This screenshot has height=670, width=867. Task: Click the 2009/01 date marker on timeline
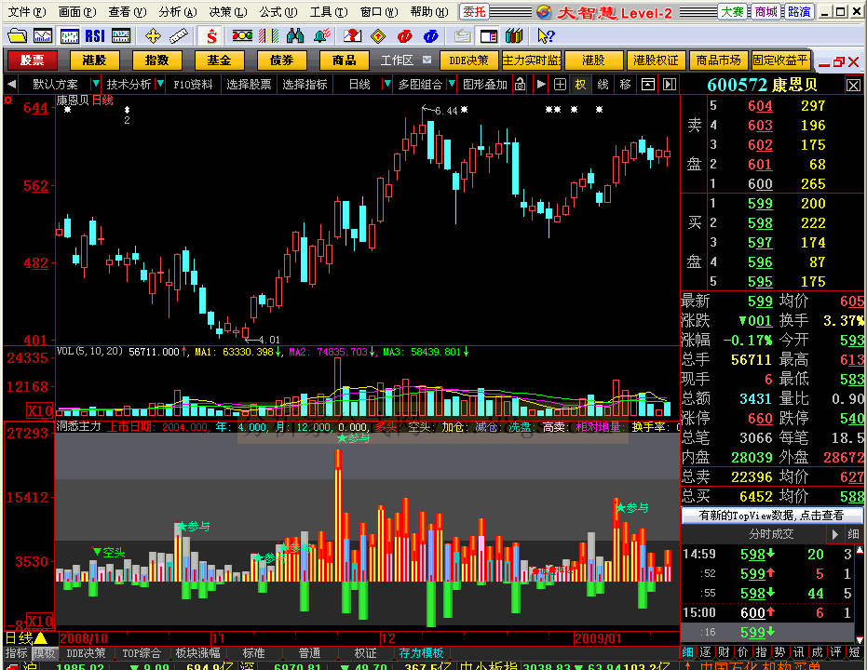[598, 638]
